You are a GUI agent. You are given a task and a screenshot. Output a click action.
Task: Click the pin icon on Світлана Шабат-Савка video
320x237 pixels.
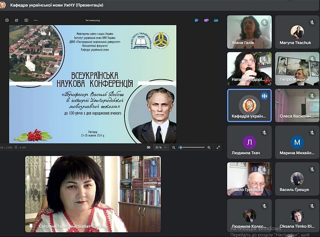pyautogui.click(x=31, y=226)
